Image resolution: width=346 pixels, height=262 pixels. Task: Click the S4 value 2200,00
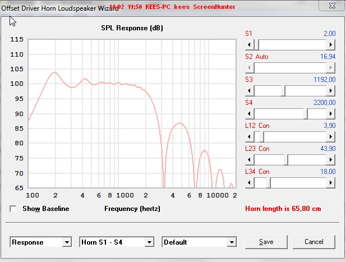tap(324, 103)
